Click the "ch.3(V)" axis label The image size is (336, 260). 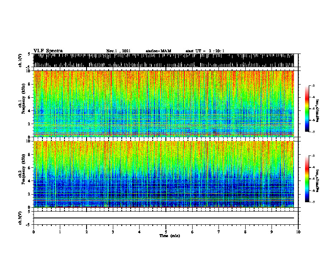[x=20, y=218]
